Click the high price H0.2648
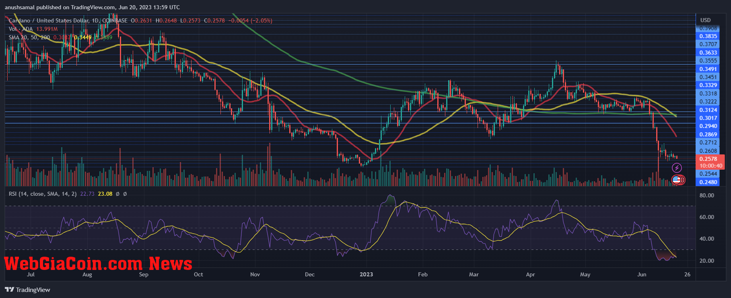The image size is (731, 298). [x=166, y=20]
